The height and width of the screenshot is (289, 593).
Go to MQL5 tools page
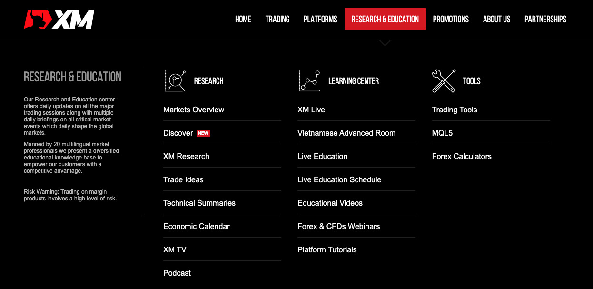(x=442, y=133)
